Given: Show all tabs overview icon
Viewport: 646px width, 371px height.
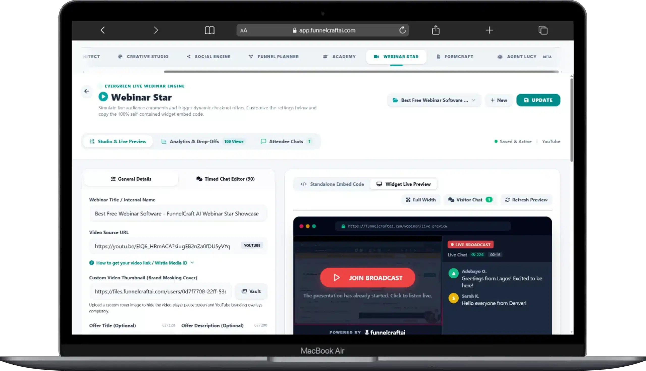Looking at the screenshot, I should pyautogui.click(x=543, y=30).
